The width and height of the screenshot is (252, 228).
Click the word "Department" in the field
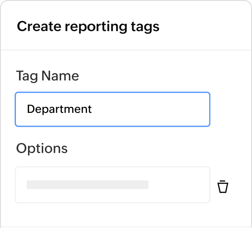pyautogui.click(x=59, y=109)
